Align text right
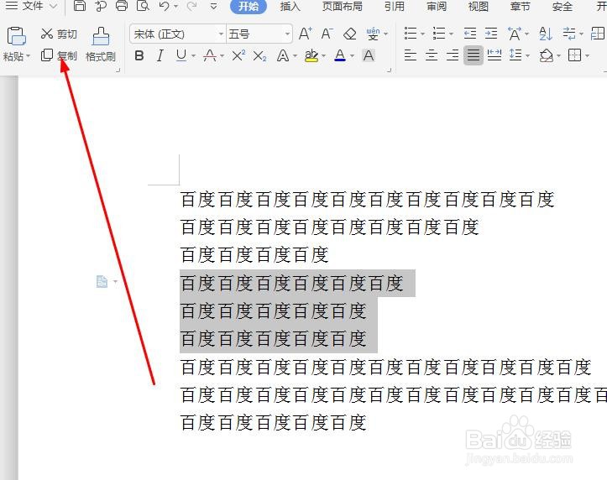The height and width of the screenshot is (480, 607). 453,55
